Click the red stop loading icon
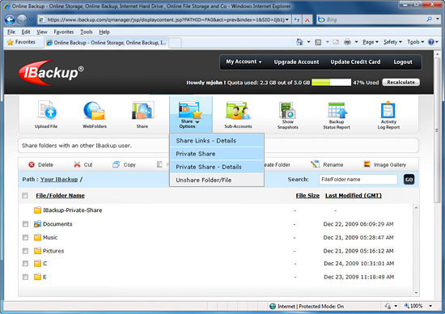445x314 pixels. point(307,19)
